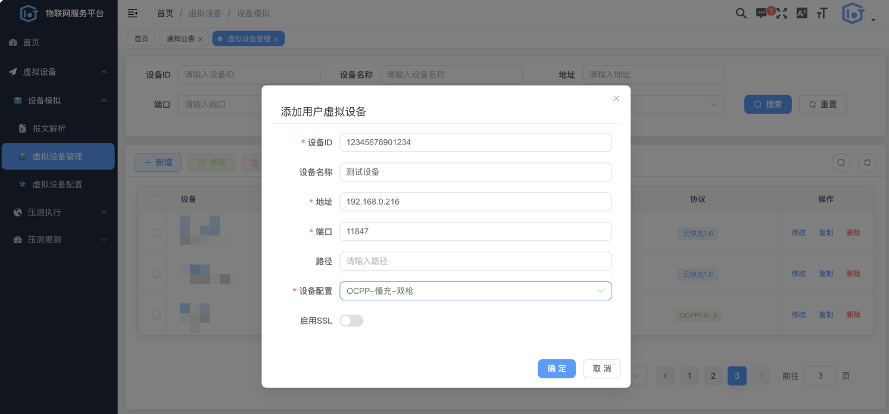
Task: Click 复制 in the OCPP1.6-J row
Action: 826,315
